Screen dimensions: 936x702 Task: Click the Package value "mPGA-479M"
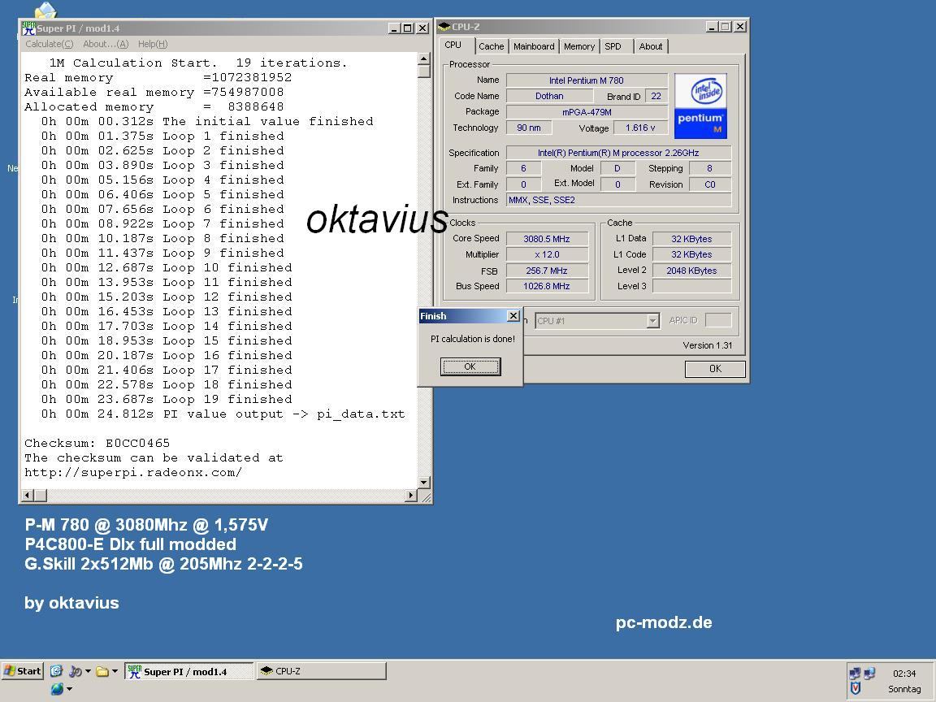(x=587, y=111)
